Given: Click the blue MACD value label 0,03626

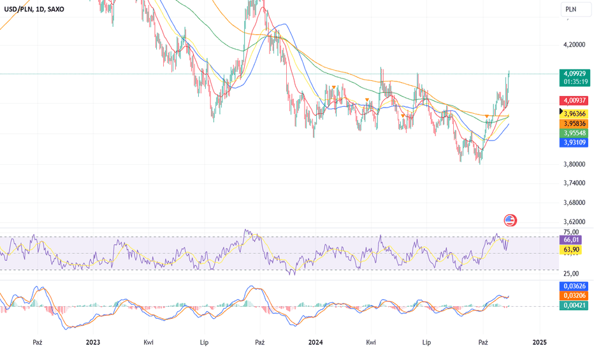Looking at the screenshot, I should tap(574, 286).
